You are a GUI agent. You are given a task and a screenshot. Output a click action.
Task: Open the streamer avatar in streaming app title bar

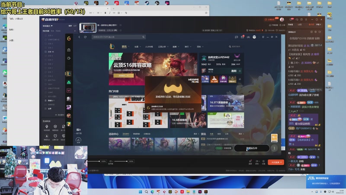282,19
